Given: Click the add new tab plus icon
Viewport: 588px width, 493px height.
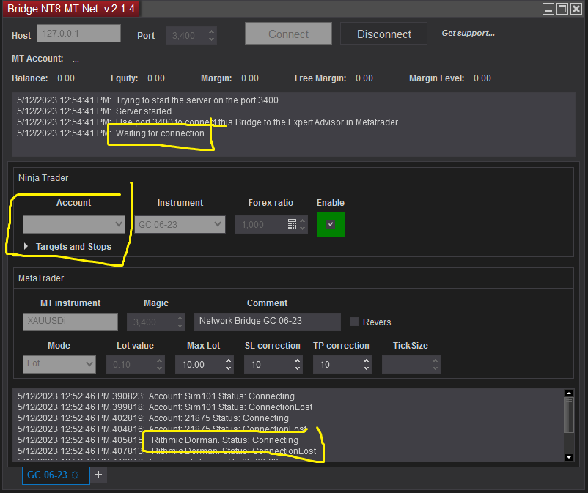Looking at the screenshot, I should pos(98,475).
